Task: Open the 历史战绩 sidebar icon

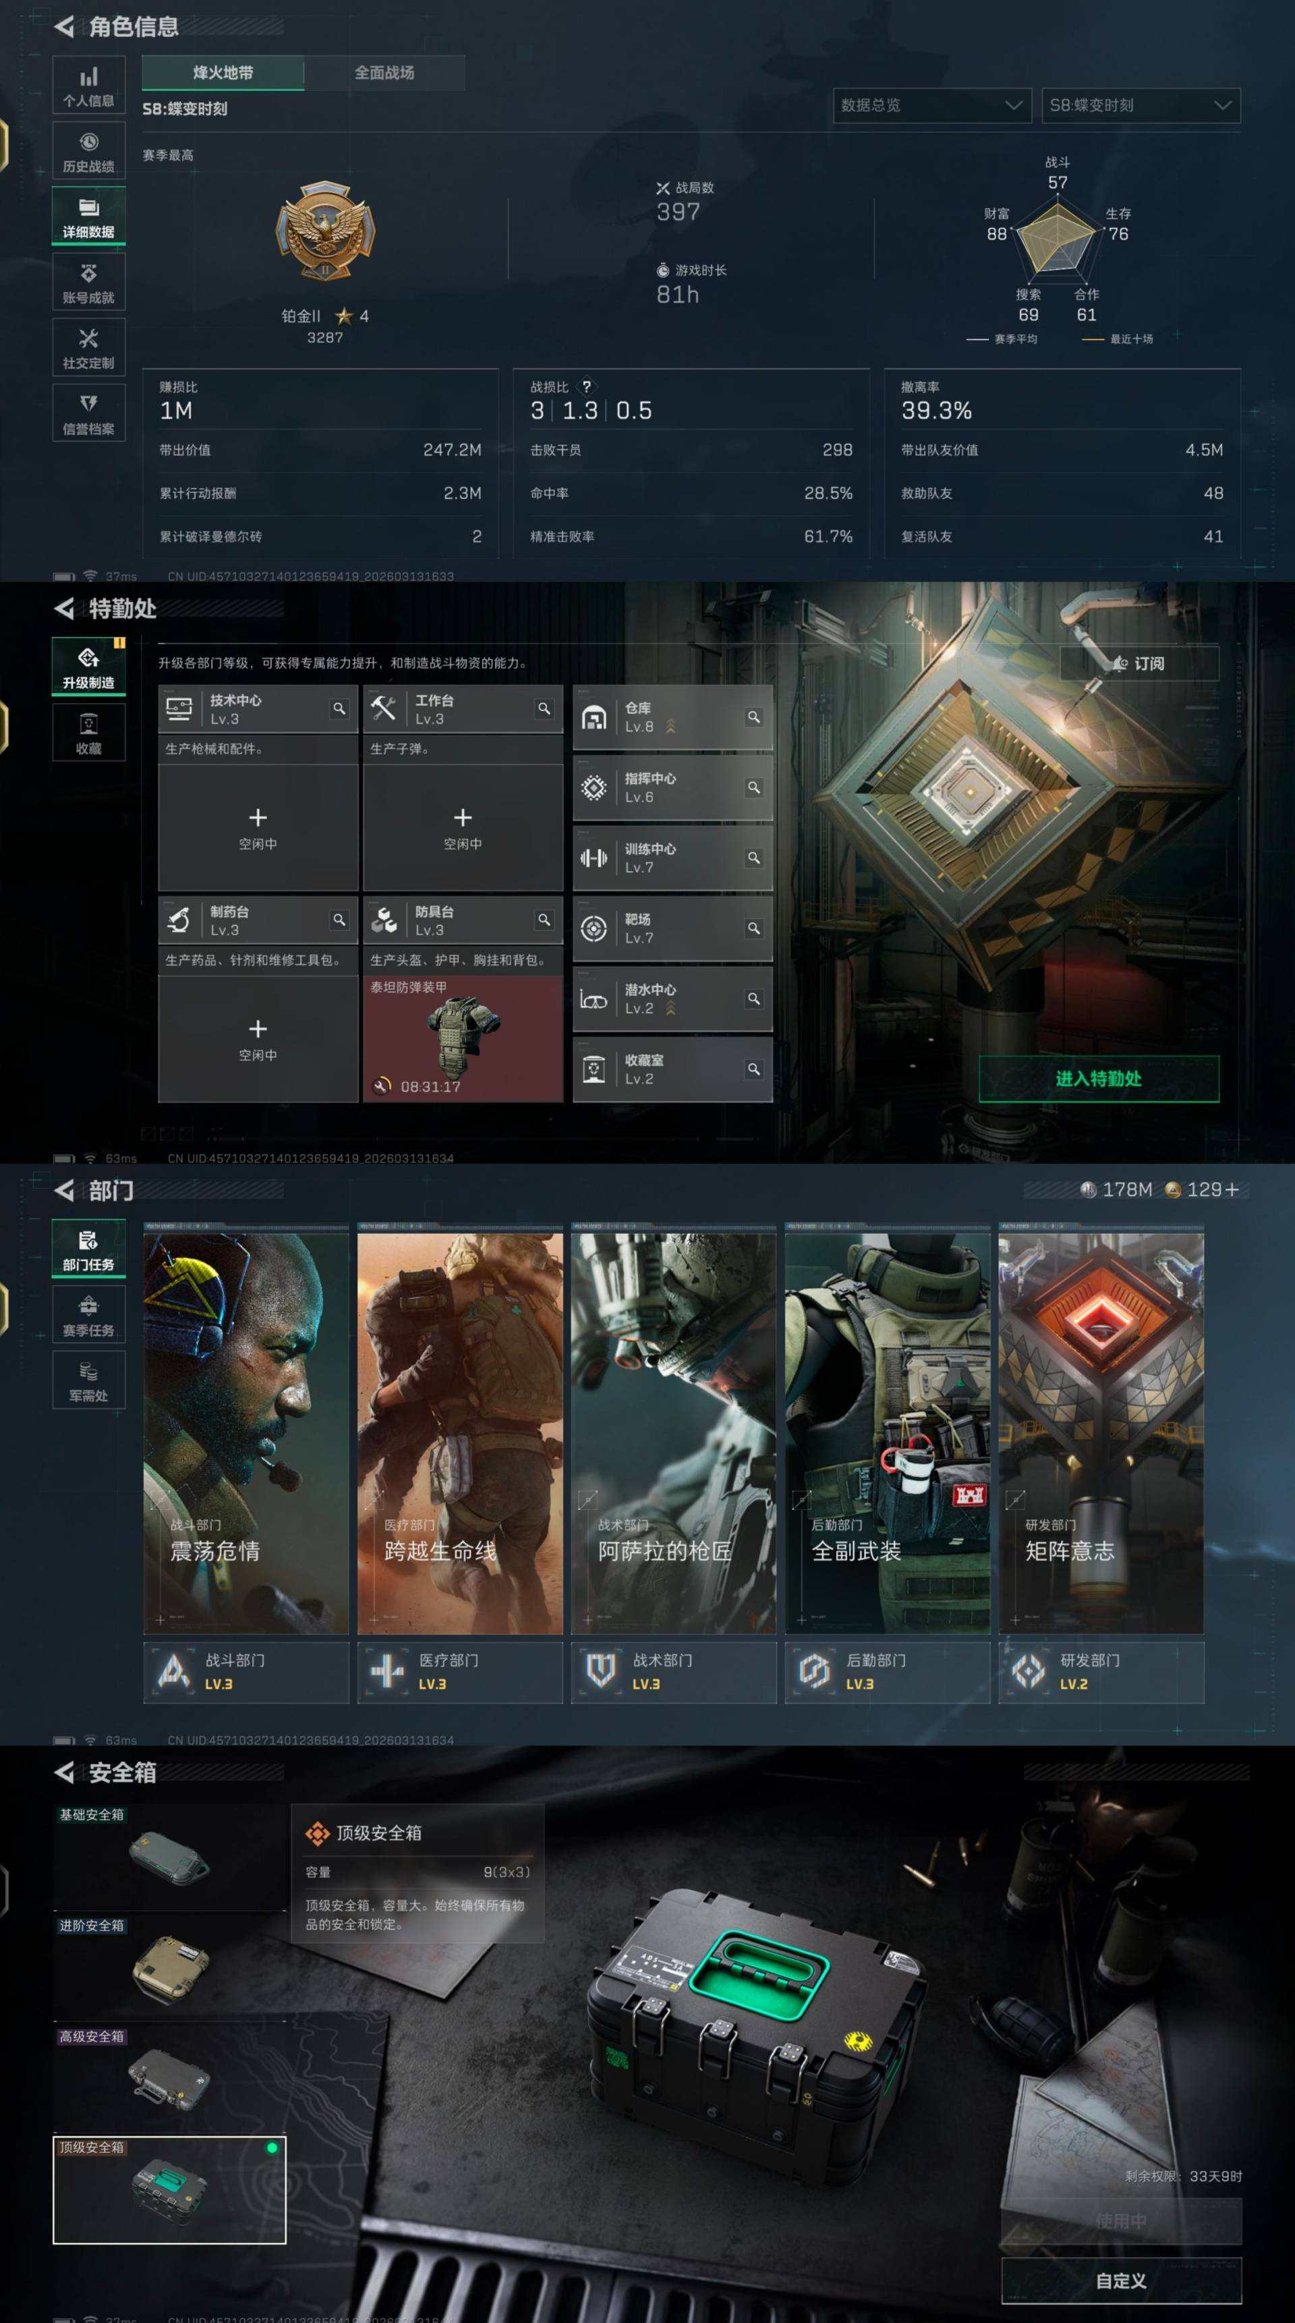Action: [88, 150]
